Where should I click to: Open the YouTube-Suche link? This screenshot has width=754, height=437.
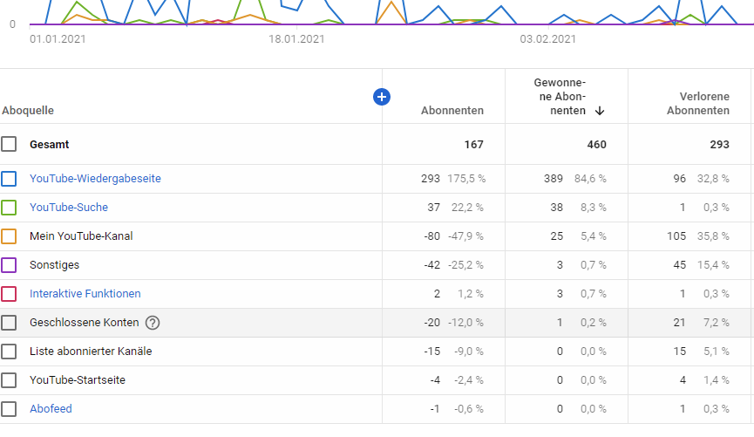[69, 208]
